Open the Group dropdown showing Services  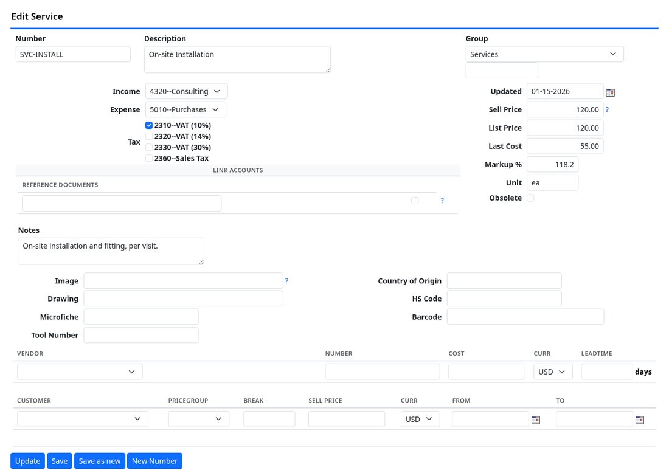pyautogui.click(x=544, y=54)
